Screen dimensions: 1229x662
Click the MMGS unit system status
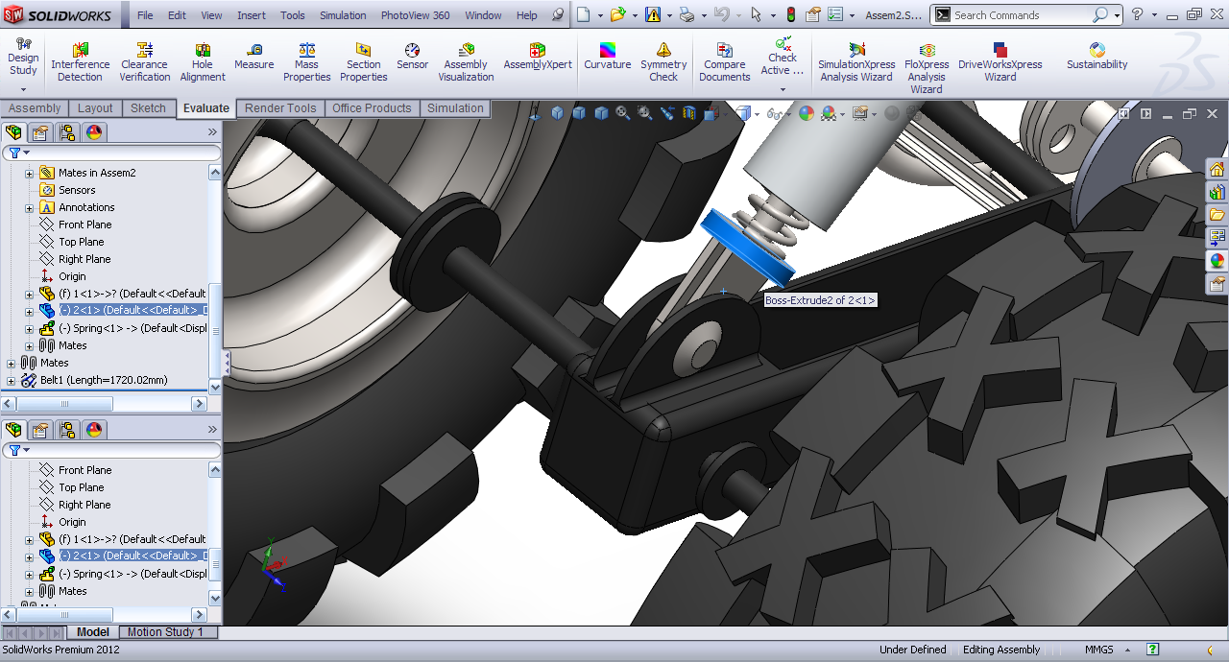tap(1099, 650)
